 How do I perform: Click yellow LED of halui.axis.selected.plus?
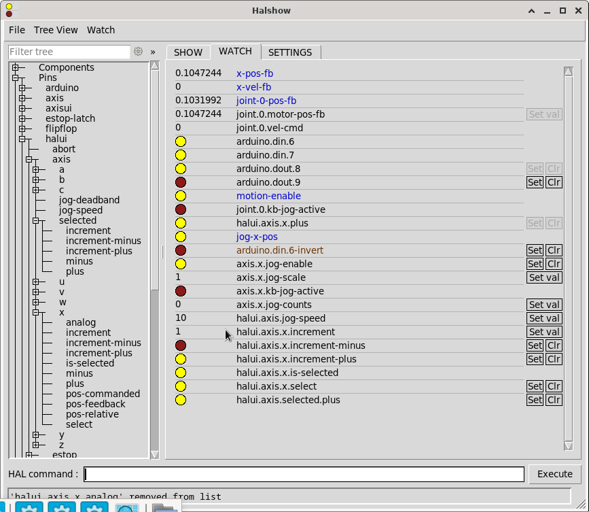(181, 400)
